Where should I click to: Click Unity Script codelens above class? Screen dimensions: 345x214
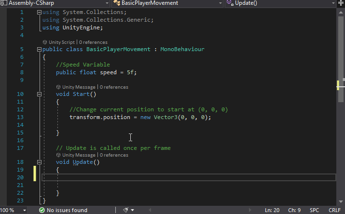(x=62, y=42)
